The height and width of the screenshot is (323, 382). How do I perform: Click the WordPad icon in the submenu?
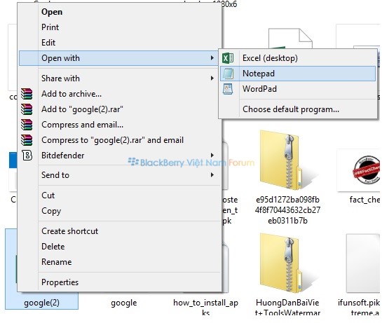pos(228,89)
